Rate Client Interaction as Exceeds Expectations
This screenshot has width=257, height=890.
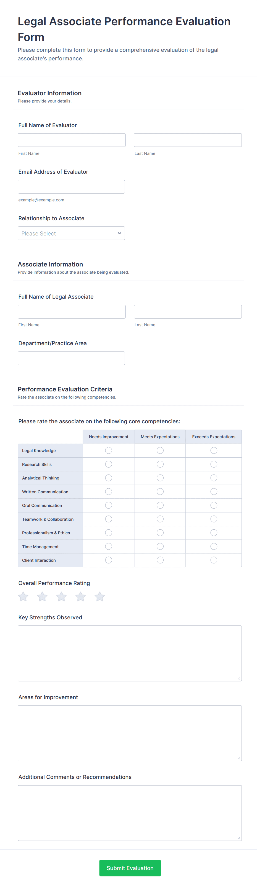click(214, 560)
